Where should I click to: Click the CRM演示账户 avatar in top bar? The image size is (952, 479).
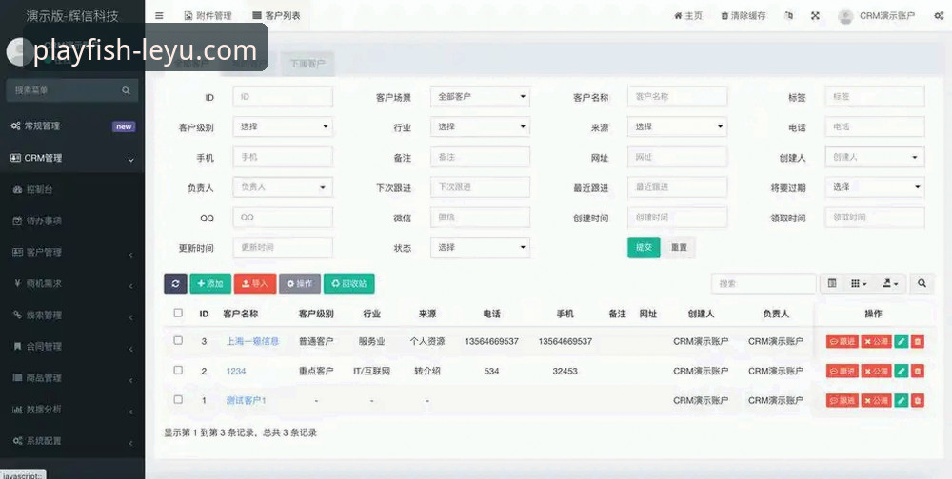[x=845, y=16]
